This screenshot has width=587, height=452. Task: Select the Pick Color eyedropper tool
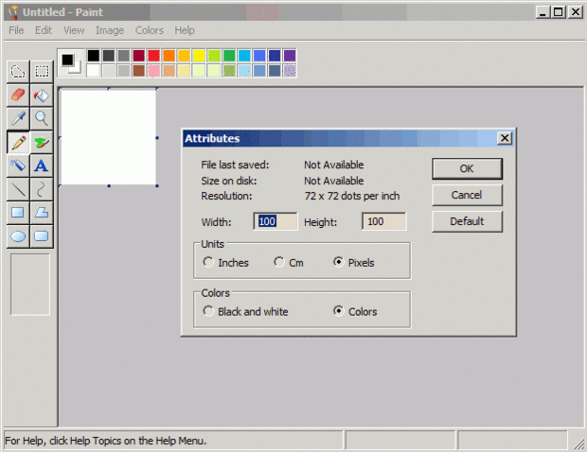click(x=18, y=118)
